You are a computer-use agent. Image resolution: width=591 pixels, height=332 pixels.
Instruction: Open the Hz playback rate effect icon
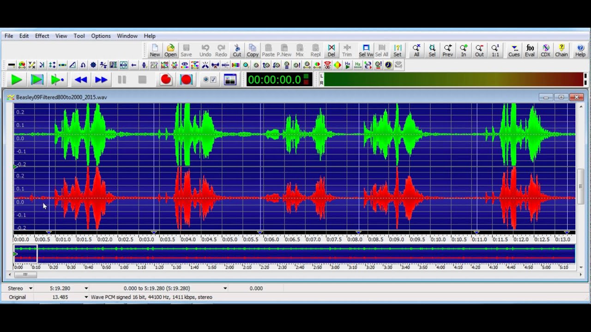coord(347,65)
